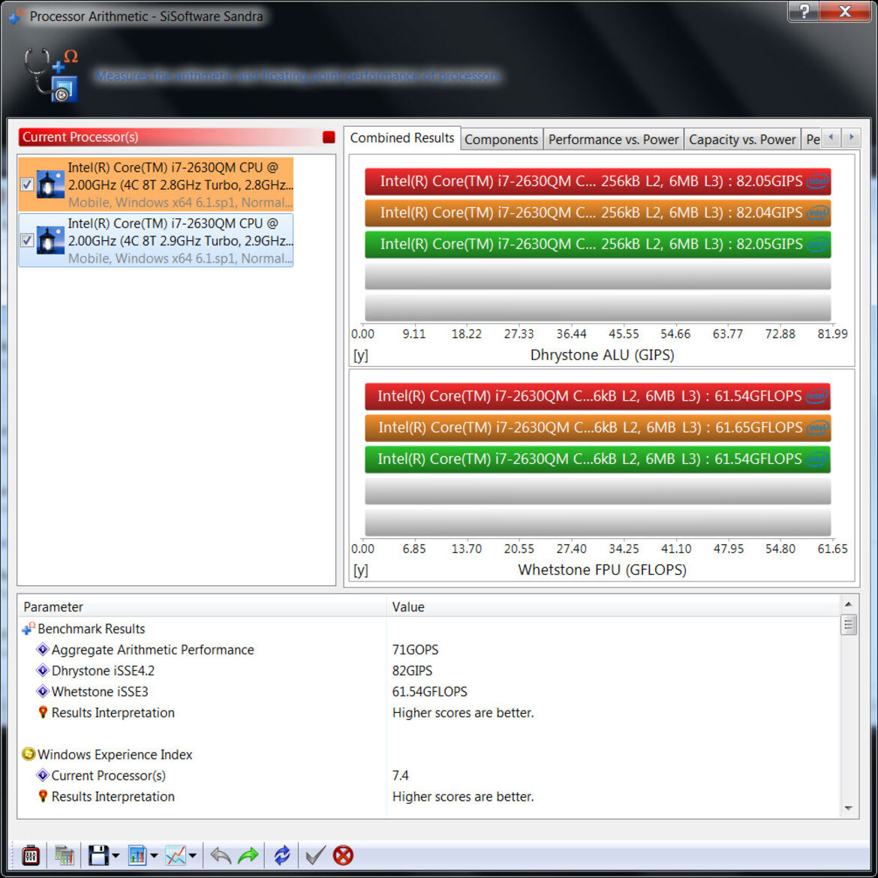Select the orange 61.65GFLOPS Whetstone bar

coord(597,428)
